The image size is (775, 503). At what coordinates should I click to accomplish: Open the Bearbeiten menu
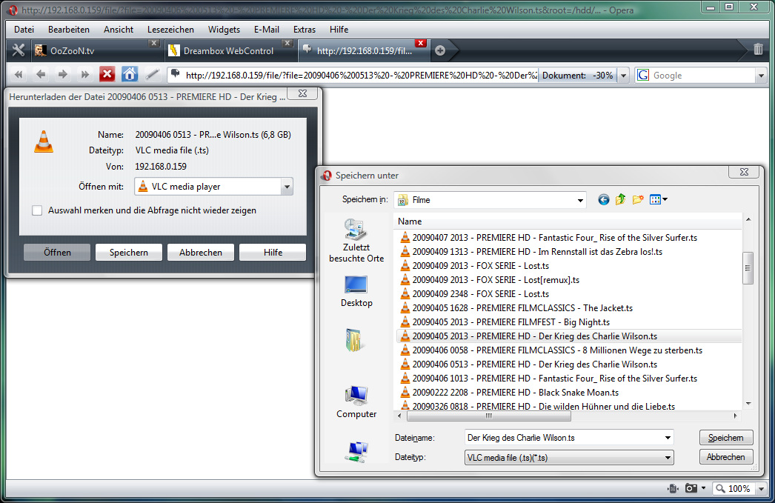(x=69, y=30)
